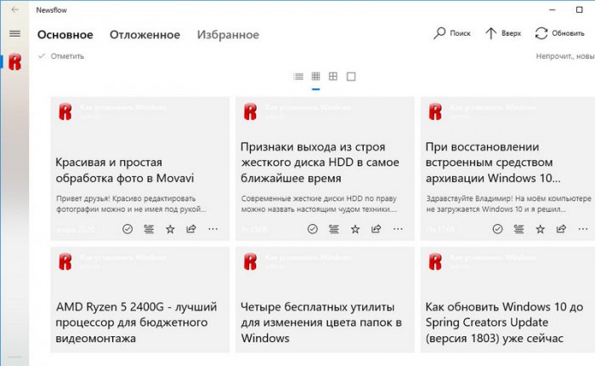Open the Непрочит., новые sort filter dropdown
Image resolution: width=595 pixels, height=366 pixels.
tap(564, 56)
